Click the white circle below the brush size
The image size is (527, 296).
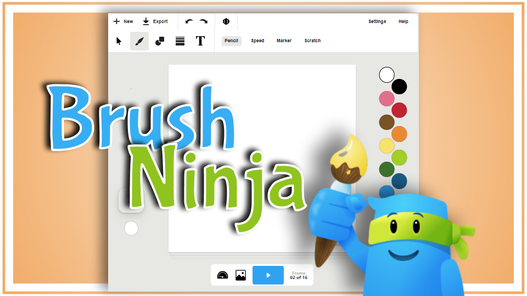131,229
